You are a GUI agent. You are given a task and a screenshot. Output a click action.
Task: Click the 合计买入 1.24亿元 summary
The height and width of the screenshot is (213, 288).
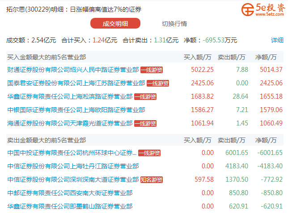tap(89, 40)
